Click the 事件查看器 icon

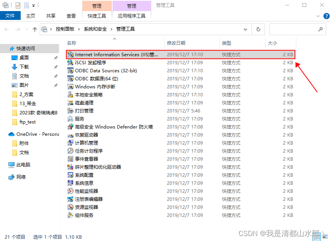point(70,159)
